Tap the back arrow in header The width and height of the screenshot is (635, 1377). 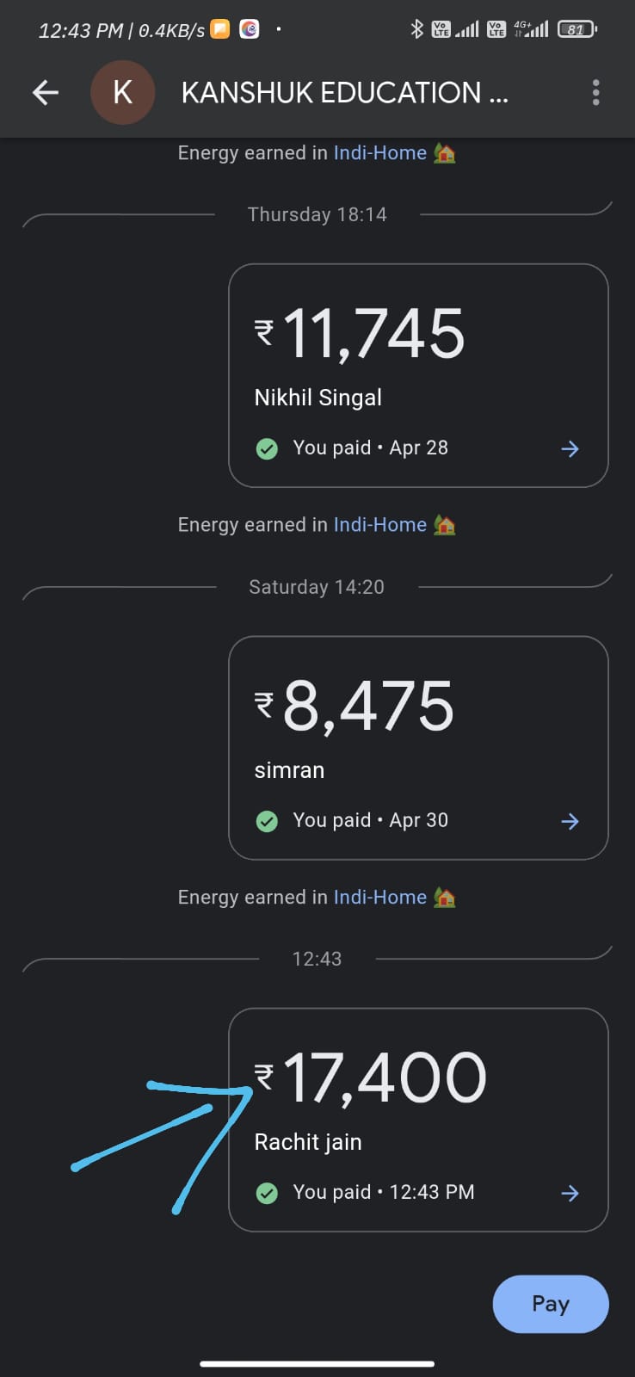click(46, 93)
